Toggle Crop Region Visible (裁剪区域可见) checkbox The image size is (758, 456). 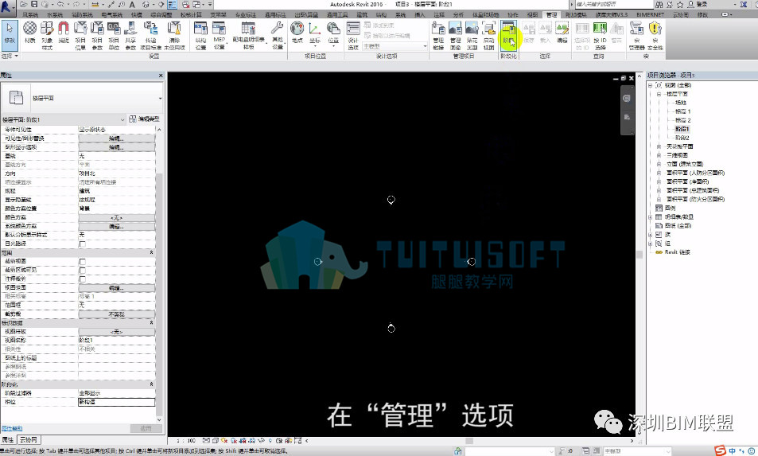(82, 270)
